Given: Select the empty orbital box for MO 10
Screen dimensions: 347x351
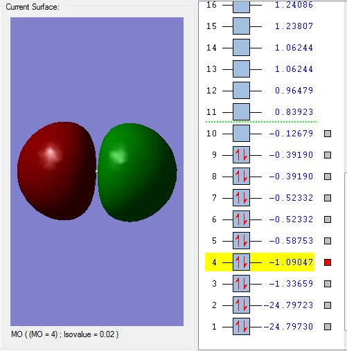Looking at the screenshot, I should [241, 134].
